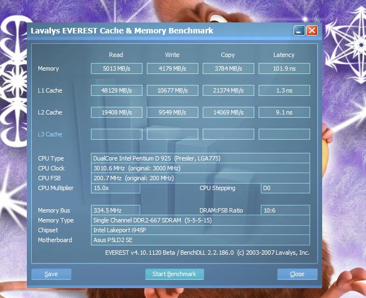Image resolution: width=366 pixels, height=298 pixels.
Task: Select L2 Cache Write 9549 MB/s
Action: pos(173,112)
